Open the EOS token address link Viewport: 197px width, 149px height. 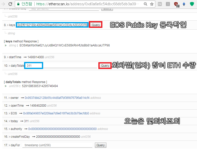click(56, 113)
